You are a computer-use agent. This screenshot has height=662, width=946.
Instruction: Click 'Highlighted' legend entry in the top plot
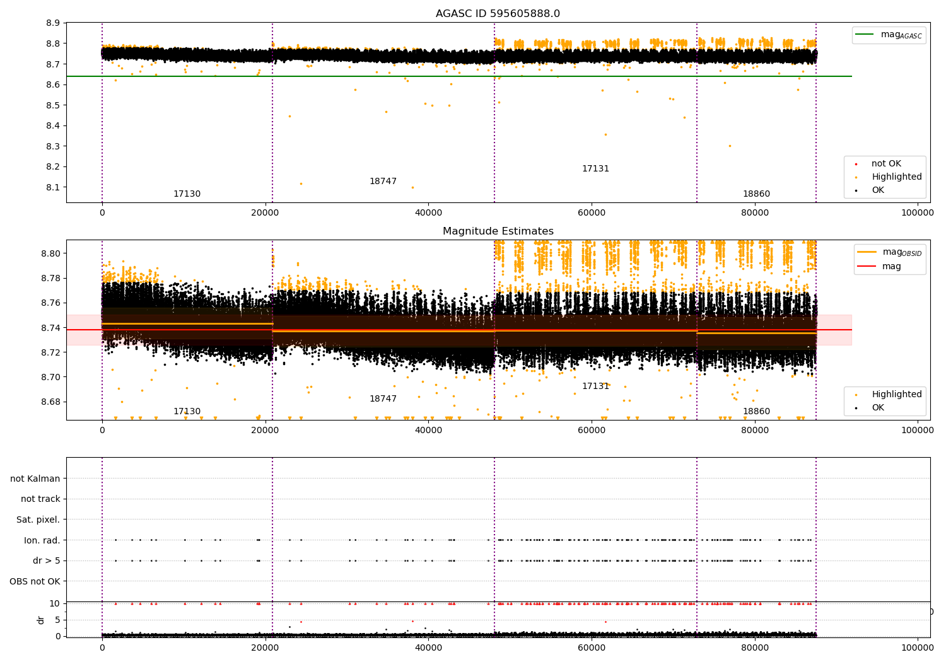tap(896, 177)
